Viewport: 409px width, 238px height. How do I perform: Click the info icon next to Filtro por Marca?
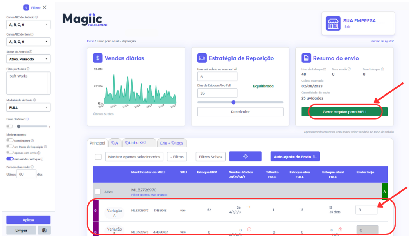click(x=28, y=69)
